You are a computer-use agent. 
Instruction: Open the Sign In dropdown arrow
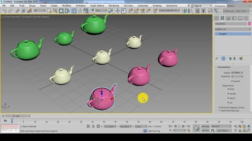(211, 6)
